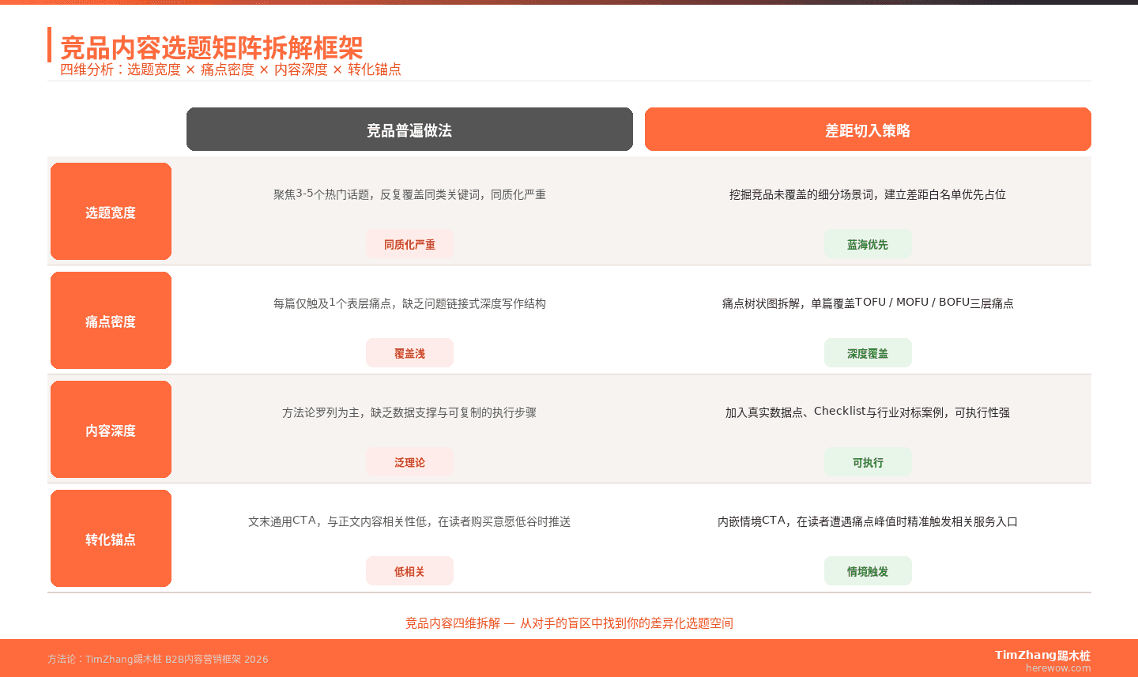This screenshot has width=1138, height=677.
Task: Select the 内容深度 category icon
Action: 111,429
